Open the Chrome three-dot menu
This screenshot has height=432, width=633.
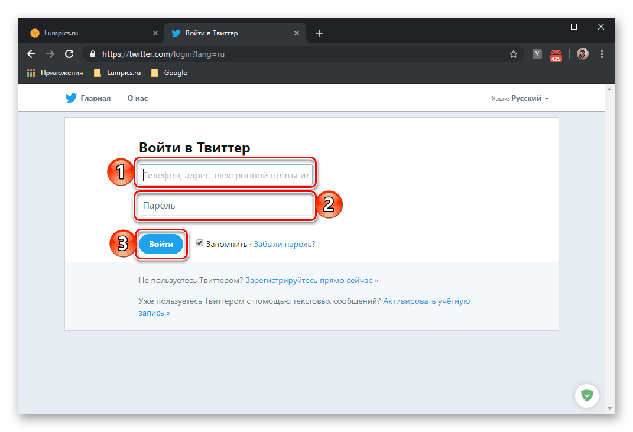point(602,54)
